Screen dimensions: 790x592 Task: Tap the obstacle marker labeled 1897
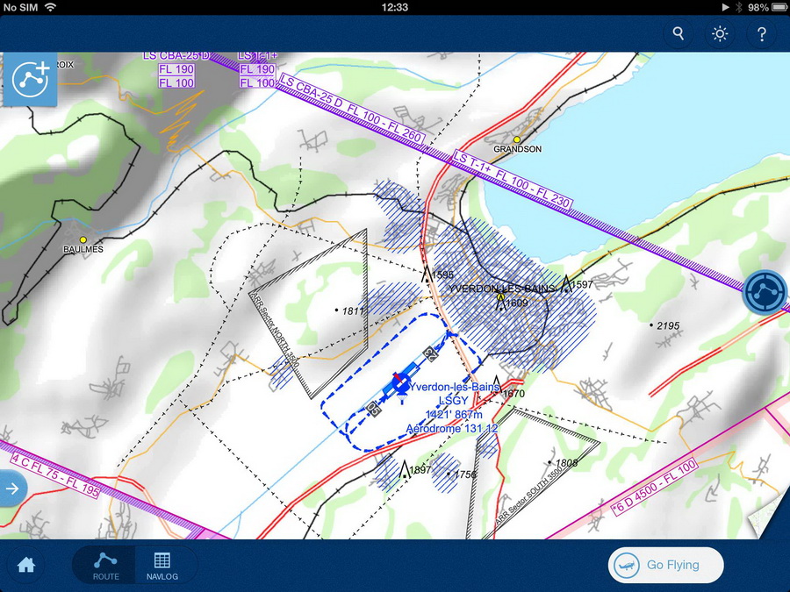point(406,469)
